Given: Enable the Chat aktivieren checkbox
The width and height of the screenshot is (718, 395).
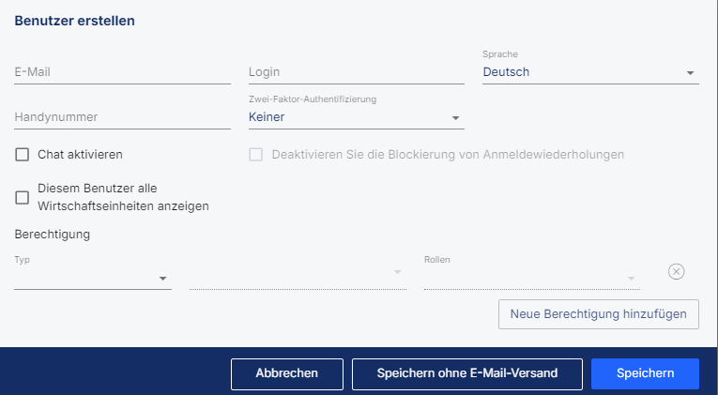Looking at the screenshot, I should (x=22, y=155).
